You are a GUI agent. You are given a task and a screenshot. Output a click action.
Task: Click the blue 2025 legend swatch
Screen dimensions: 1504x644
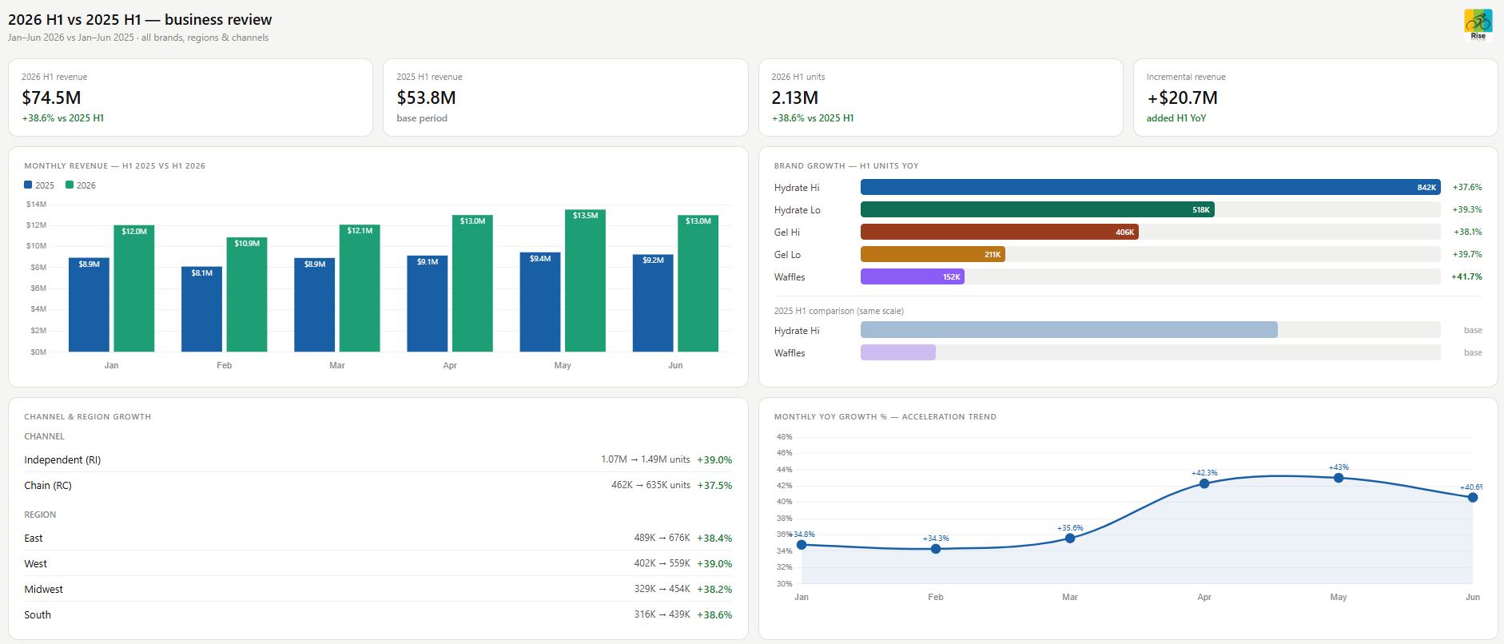(28, 185)
